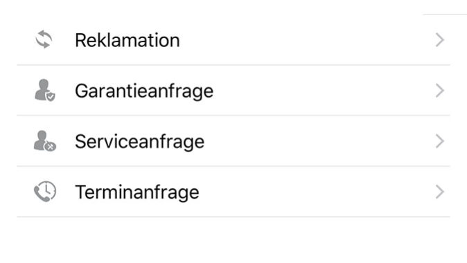
Task: Tap the clock face in the Terminanfrage icon
Action: 47,190
